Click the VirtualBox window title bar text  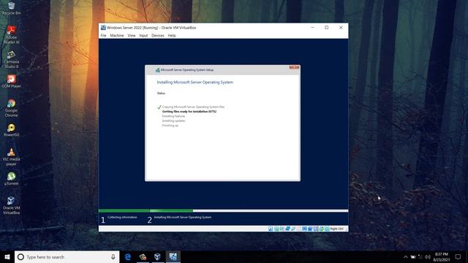(151, 28)
